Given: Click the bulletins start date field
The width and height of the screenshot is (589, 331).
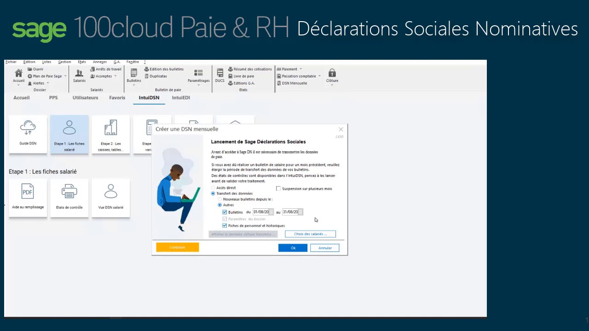Looking at the screenshot, I should 260,212.
